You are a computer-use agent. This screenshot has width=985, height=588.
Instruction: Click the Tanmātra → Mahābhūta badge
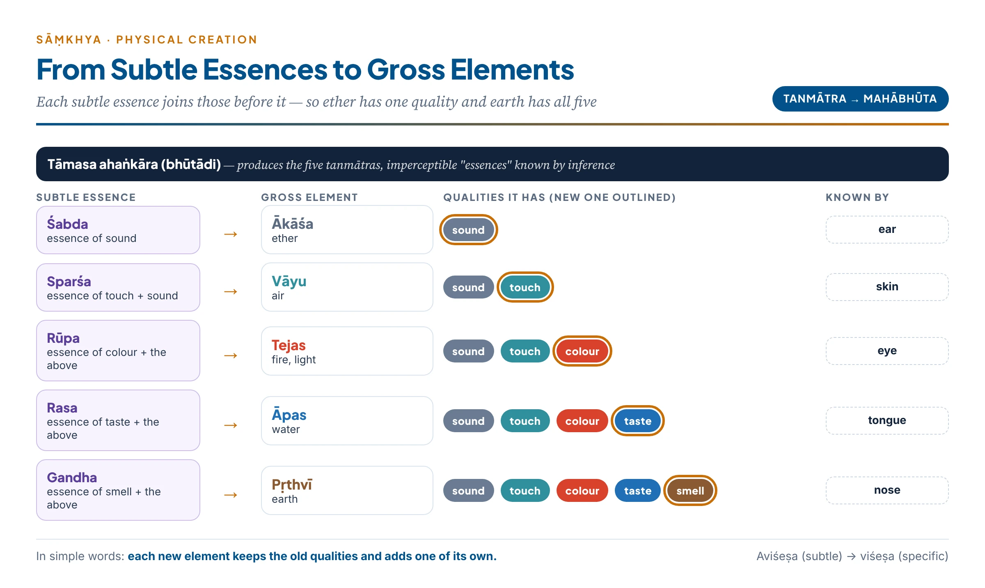pos(860,99)
